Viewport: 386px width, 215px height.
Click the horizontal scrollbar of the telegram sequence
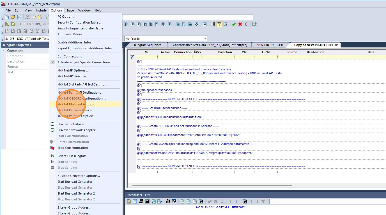coord(212,185)
